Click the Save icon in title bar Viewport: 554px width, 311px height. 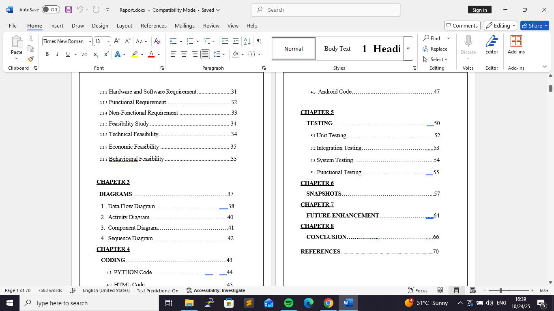point(69,10)
